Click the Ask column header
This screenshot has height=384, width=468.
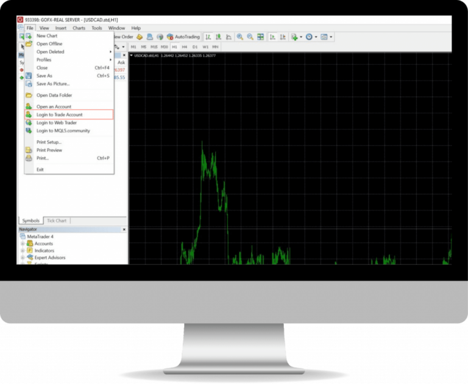tap(121, 62)
